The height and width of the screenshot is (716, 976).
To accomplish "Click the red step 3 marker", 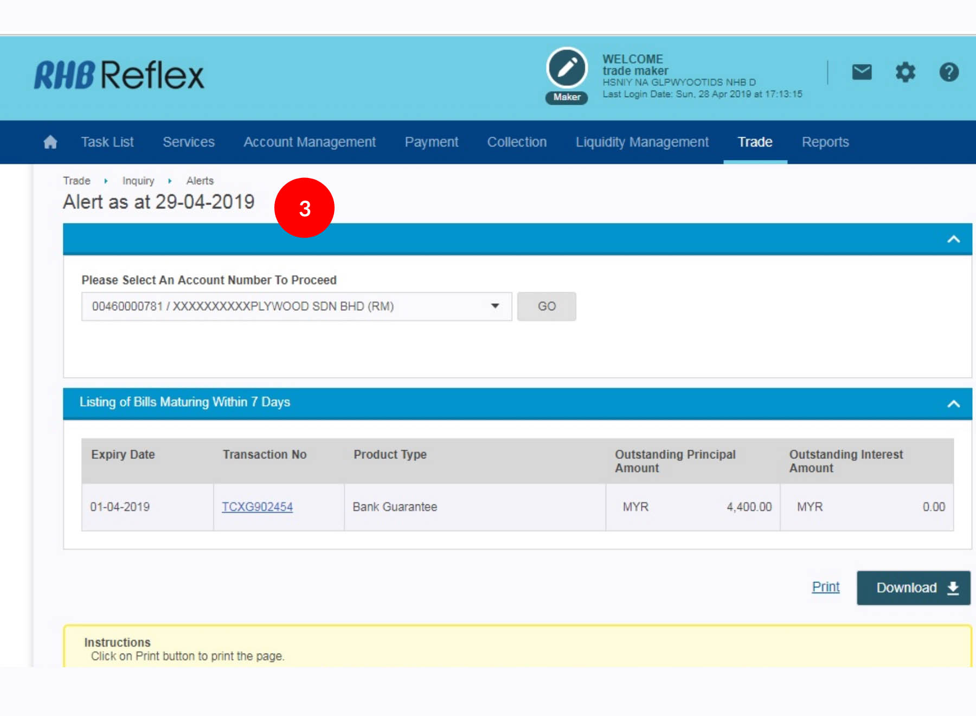I will [304, 208].
